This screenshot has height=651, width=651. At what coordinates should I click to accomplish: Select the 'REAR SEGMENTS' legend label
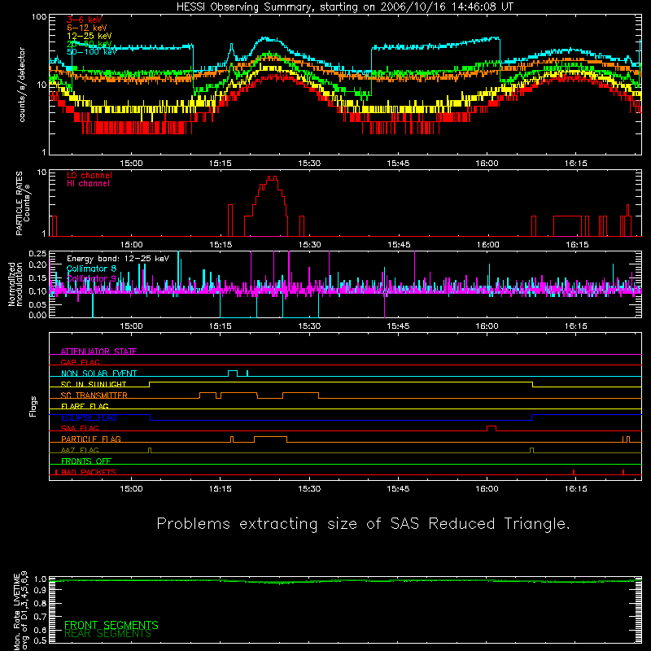tap(108, 634)
